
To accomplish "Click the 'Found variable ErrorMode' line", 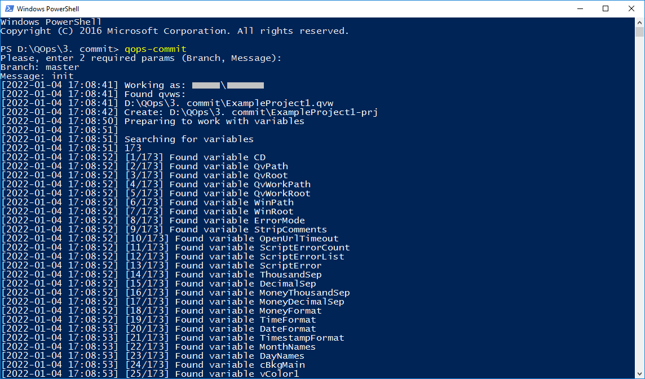I will [x=153, y=221].
